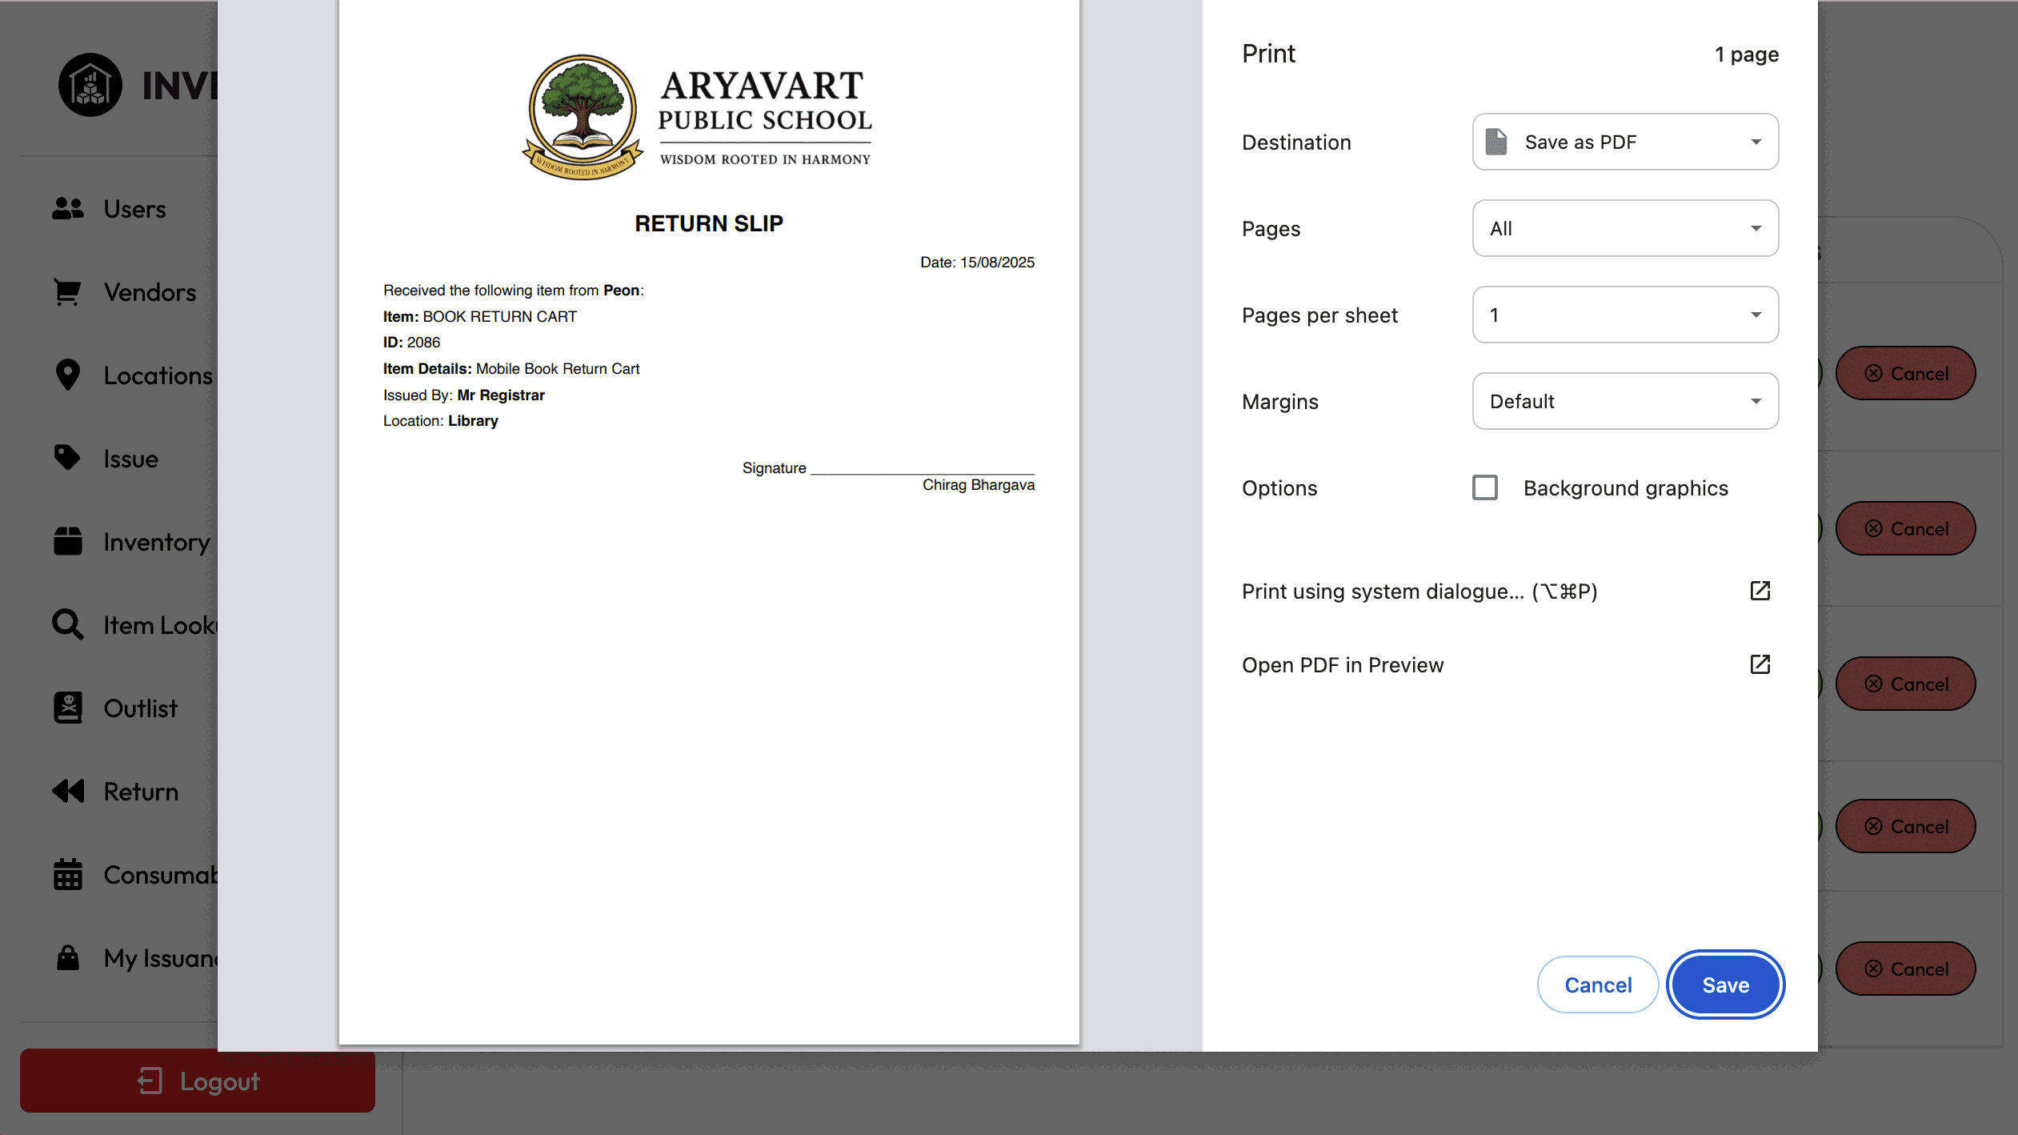Open the Destination dropdown
Image resolution: width=2018 pixels, height=1135 pixels.
1625,142
